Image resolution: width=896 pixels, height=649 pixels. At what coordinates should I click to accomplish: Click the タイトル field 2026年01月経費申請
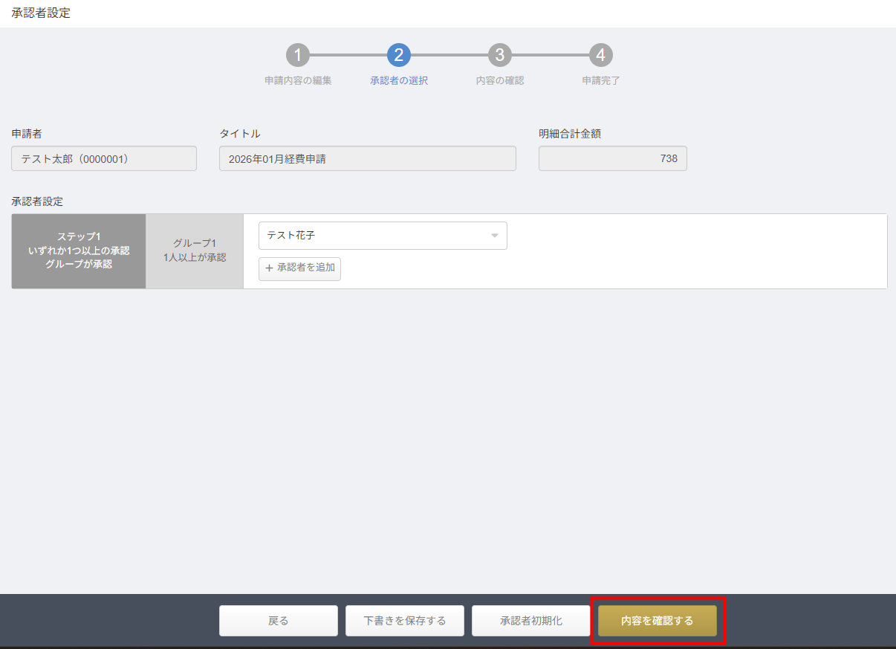click(367, 158)
